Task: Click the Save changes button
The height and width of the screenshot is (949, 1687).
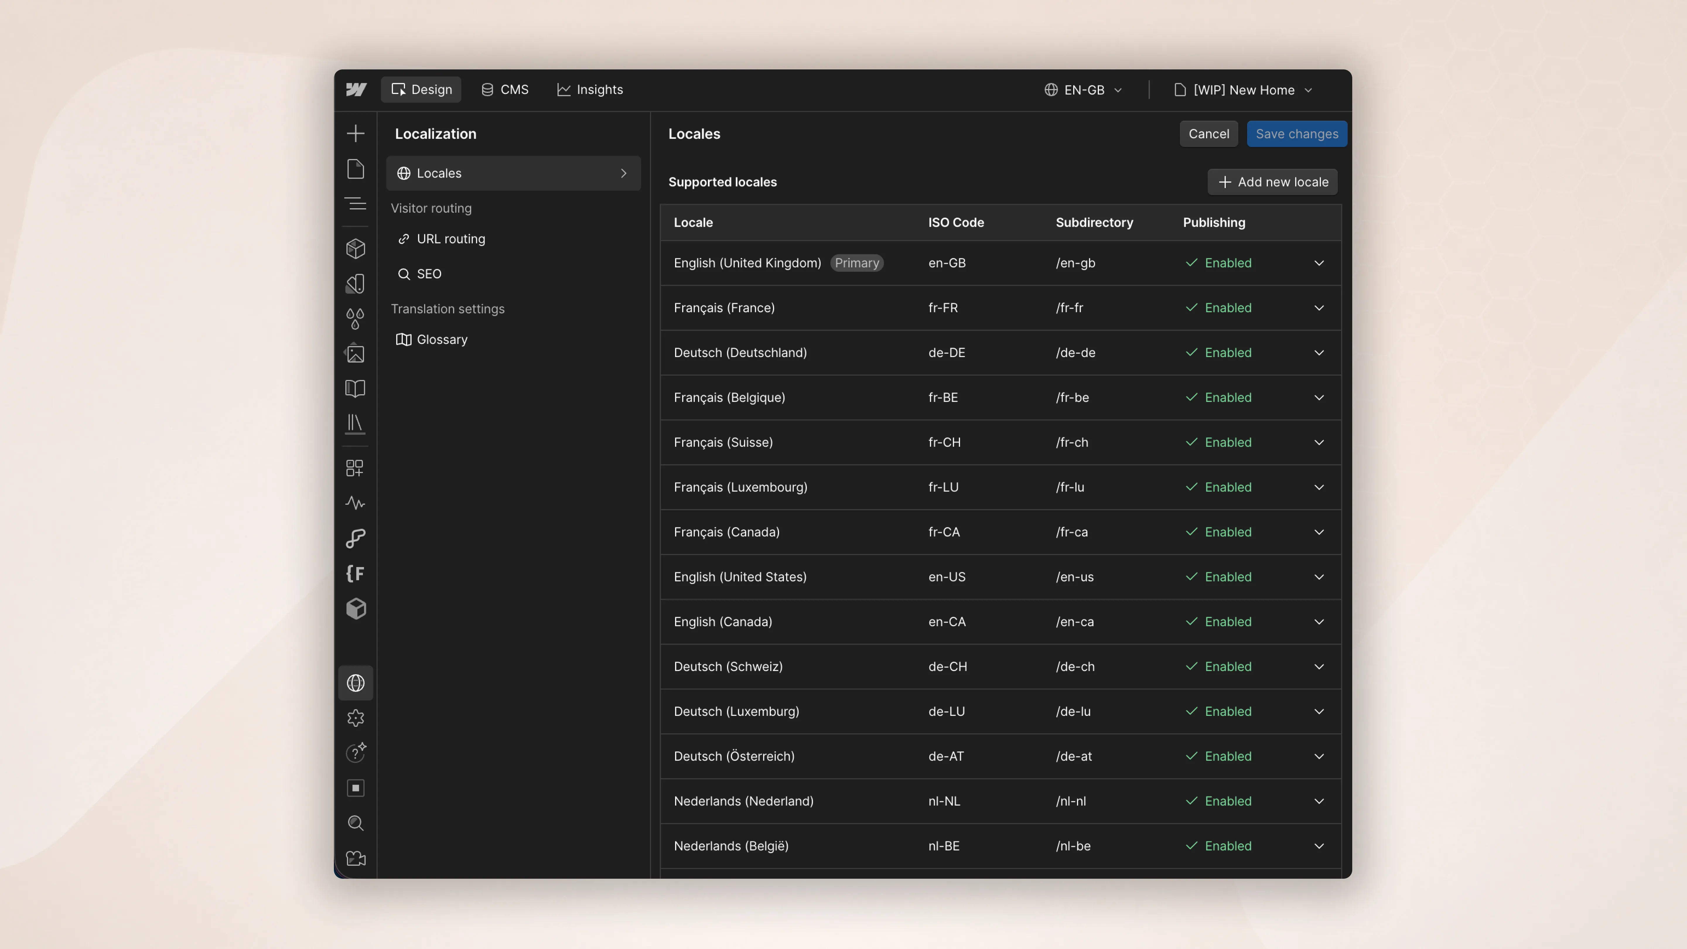Action: tap(1297, 134)
